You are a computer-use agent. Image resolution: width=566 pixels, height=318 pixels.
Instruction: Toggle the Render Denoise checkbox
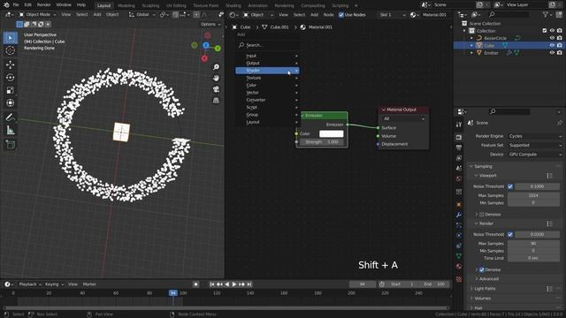click(482, 269)
